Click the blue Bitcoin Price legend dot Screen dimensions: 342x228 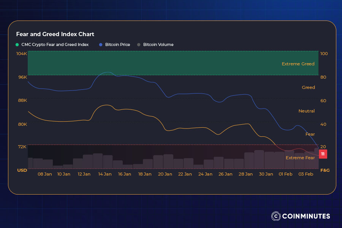click(101, 45)
